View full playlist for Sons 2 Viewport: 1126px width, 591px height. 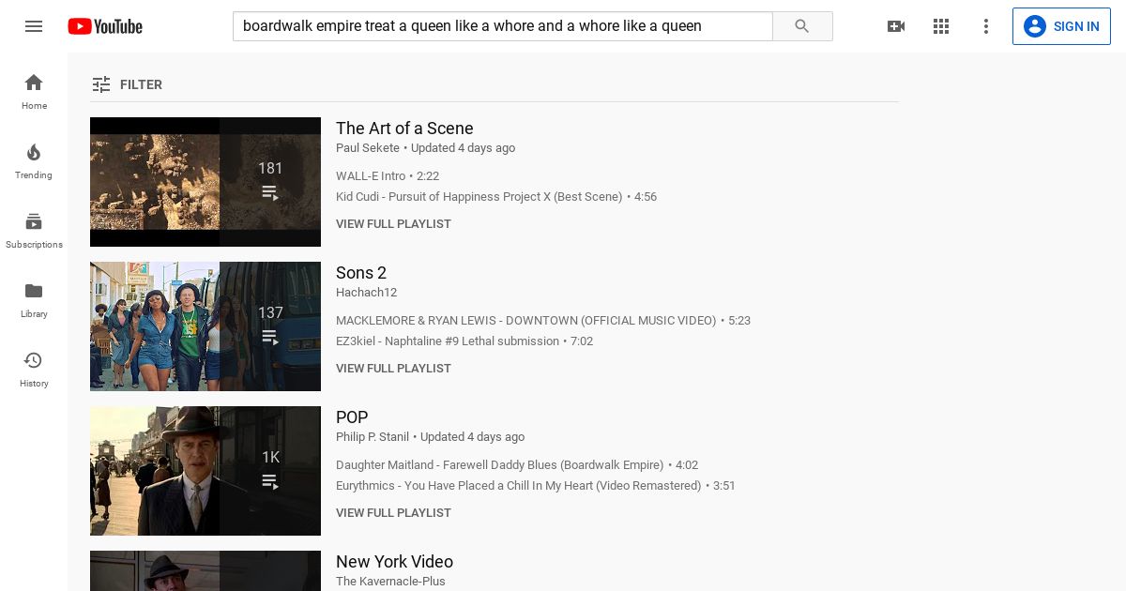pos(393,369)
